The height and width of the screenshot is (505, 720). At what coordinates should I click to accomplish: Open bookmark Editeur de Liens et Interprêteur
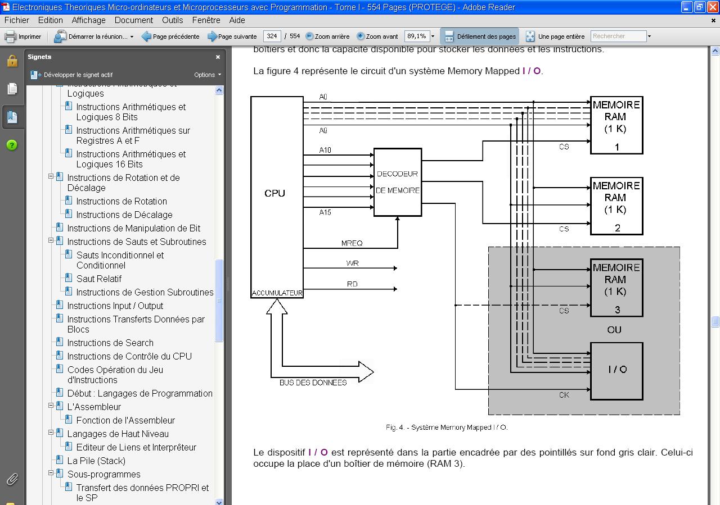click(136, 447)
